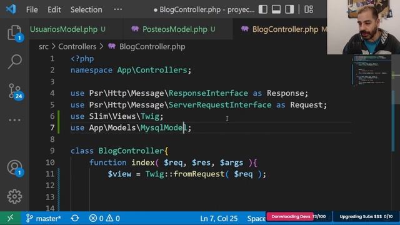Click the webcam video overlay

[364, 27]
